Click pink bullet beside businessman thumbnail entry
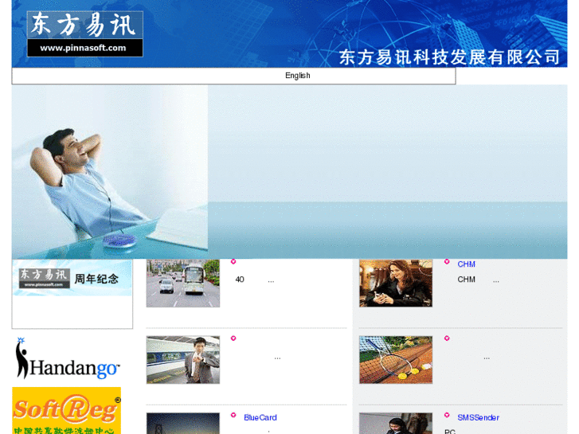Image resolution: width=579 pixels, height=434 pixels. tap(233, 338)
